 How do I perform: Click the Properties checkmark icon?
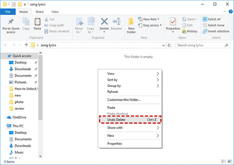(173, 21)
